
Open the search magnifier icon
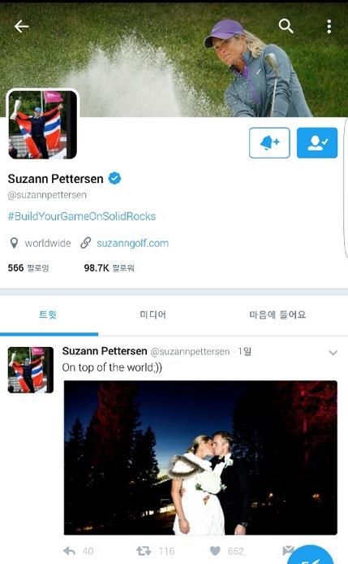click(x=286, y=26)
